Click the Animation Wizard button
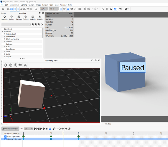Screen dimensions: 168x147 (10, 128)
